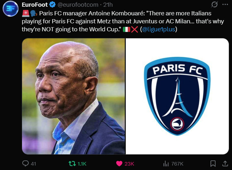Open the @eurofootcom handle

click(x=78, y=5)
